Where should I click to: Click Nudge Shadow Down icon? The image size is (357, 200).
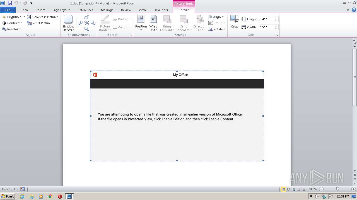click(86, 29)
